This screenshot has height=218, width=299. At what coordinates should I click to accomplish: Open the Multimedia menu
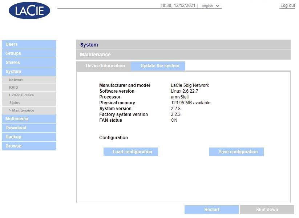tap(29, 119)
